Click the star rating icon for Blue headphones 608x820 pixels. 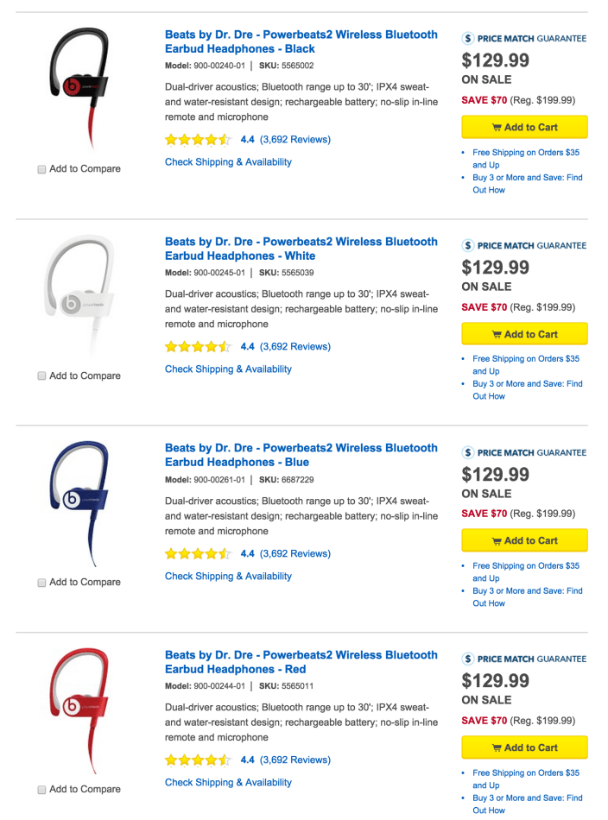198,553
